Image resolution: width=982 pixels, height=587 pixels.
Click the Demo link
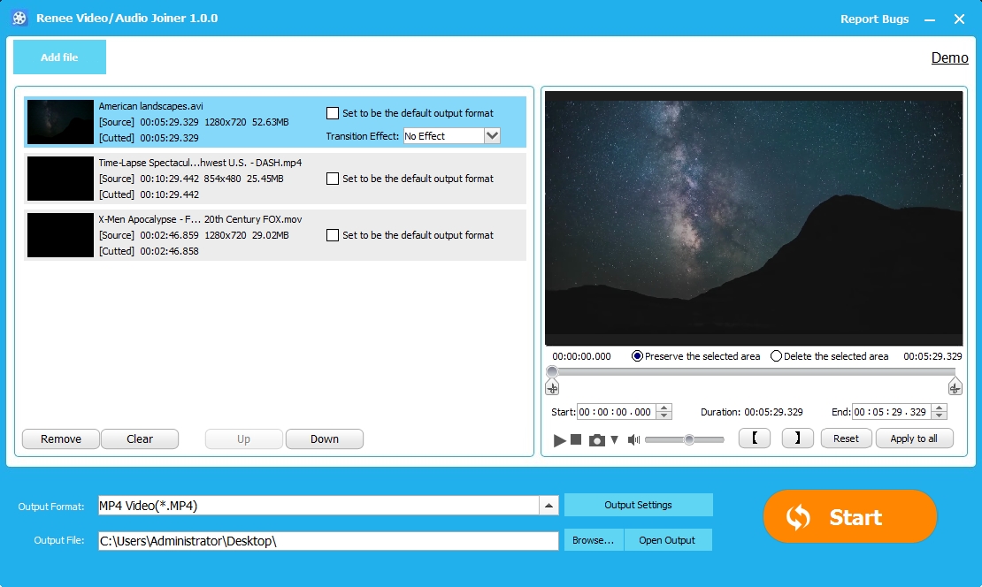coord(949,57)
